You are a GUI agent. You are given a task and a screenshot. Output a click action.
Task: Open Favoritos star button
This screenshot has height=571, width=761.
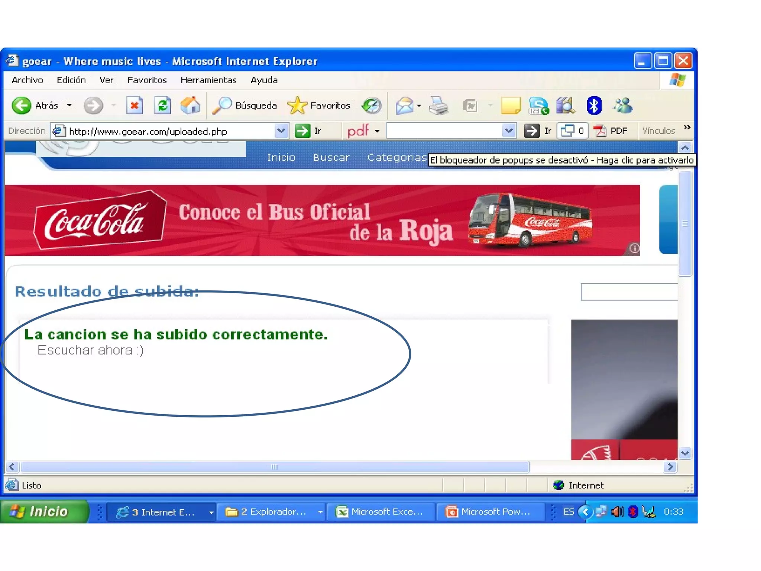point(319,106)
